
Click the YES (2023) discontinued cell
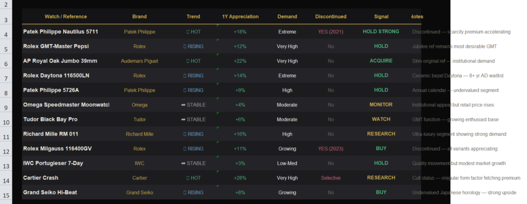(x=331, y=149)
